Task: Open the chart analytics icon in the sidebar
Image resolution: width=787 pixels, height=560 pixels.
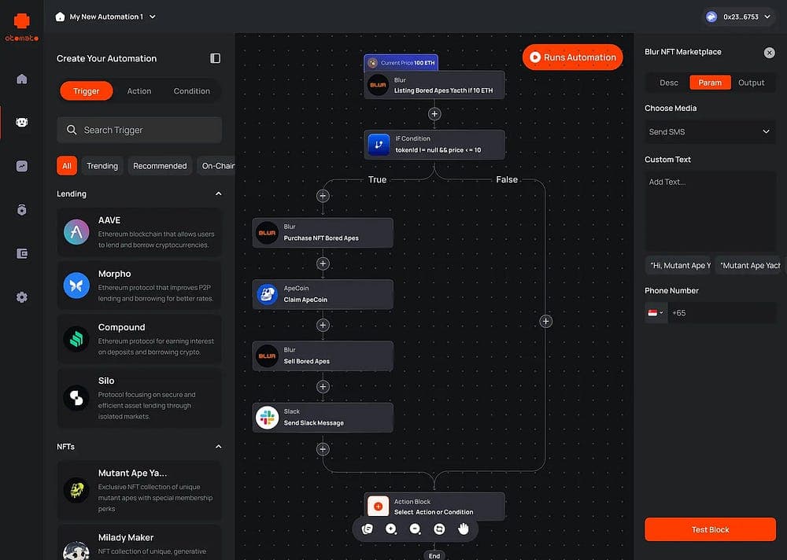Action: coord(21,166)
